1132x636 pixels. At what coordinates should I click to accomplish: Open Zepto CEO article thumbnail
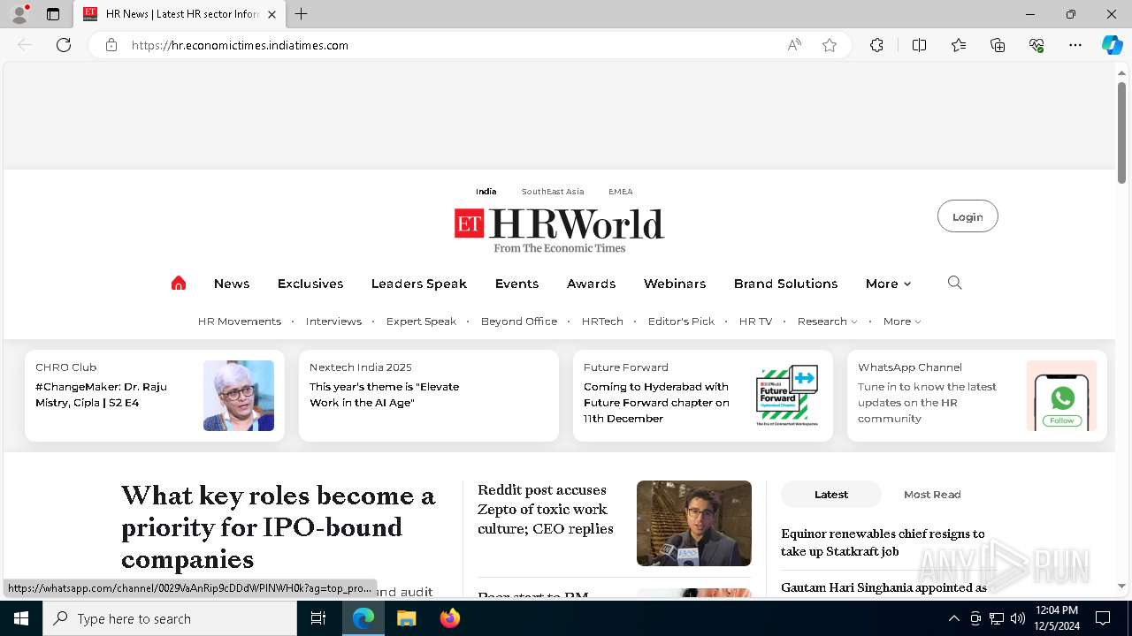694,523
